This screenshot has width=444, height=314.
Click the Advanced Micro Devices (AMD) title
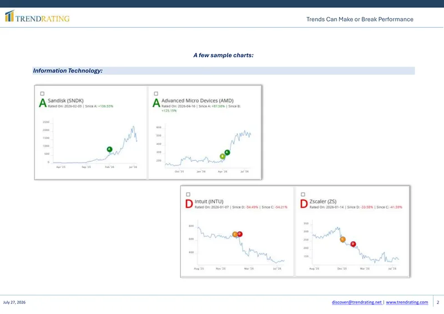198,100
